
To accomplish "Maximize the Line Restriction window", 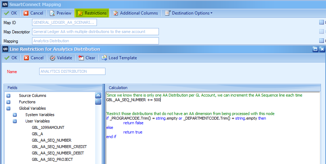I will [x=315, y=49].
